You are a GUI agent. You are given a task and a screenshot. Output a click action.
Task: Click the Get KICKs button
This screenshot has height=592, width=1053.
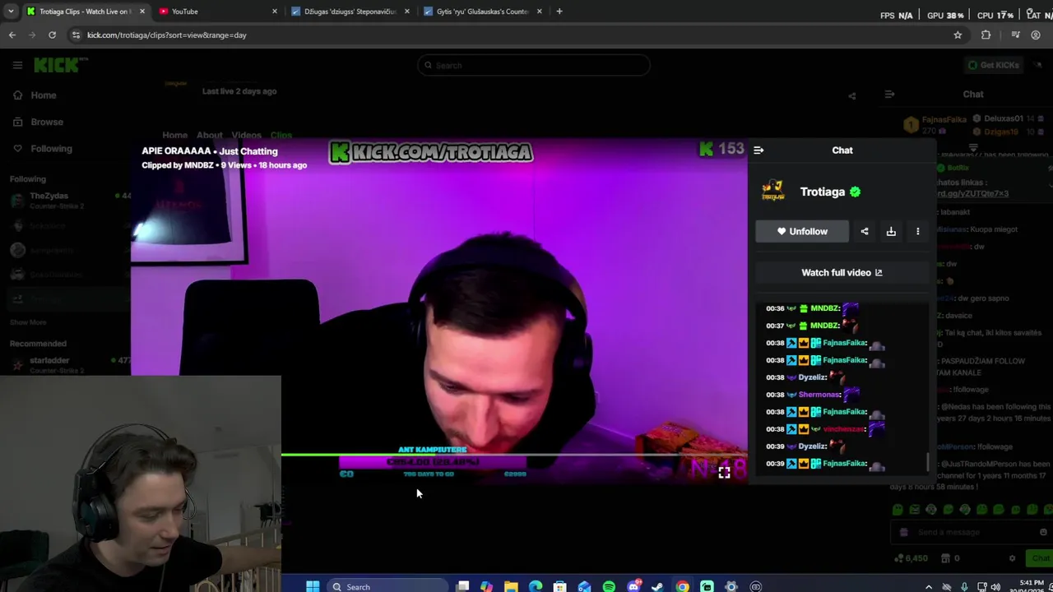tap(994, 65)
